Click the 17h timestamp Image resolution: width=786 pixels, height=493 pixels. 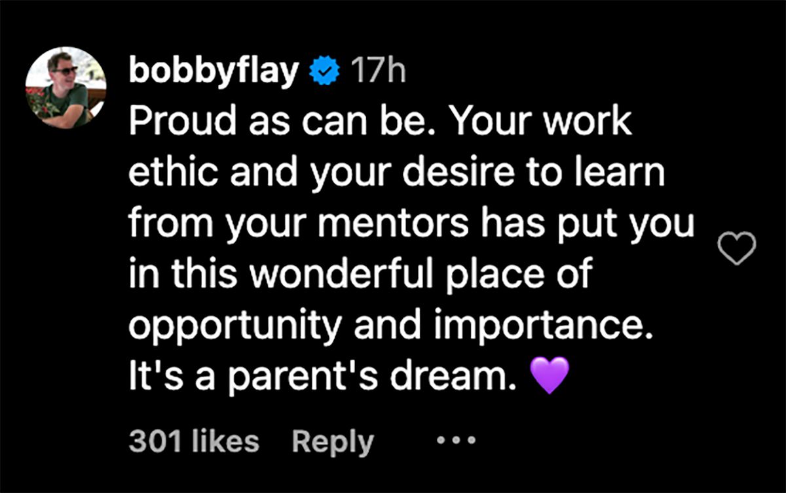click(x=379, y=71)
